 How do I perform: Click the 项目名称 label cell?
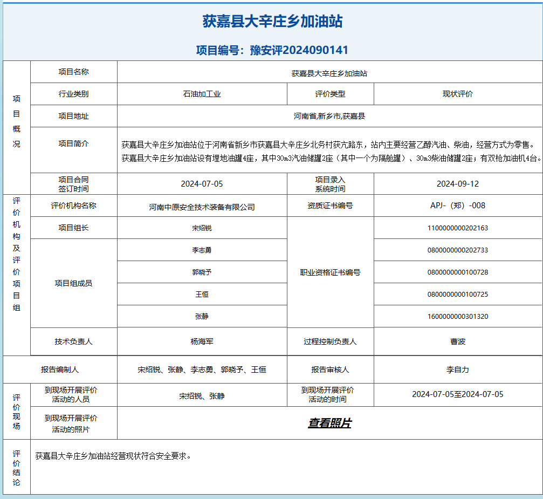(x=73, y=72)
